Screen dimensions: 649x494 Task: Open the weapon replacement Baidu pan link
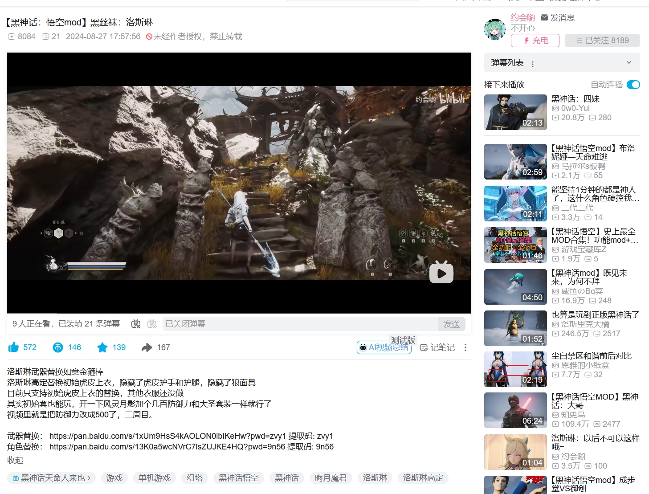(167, 436)
